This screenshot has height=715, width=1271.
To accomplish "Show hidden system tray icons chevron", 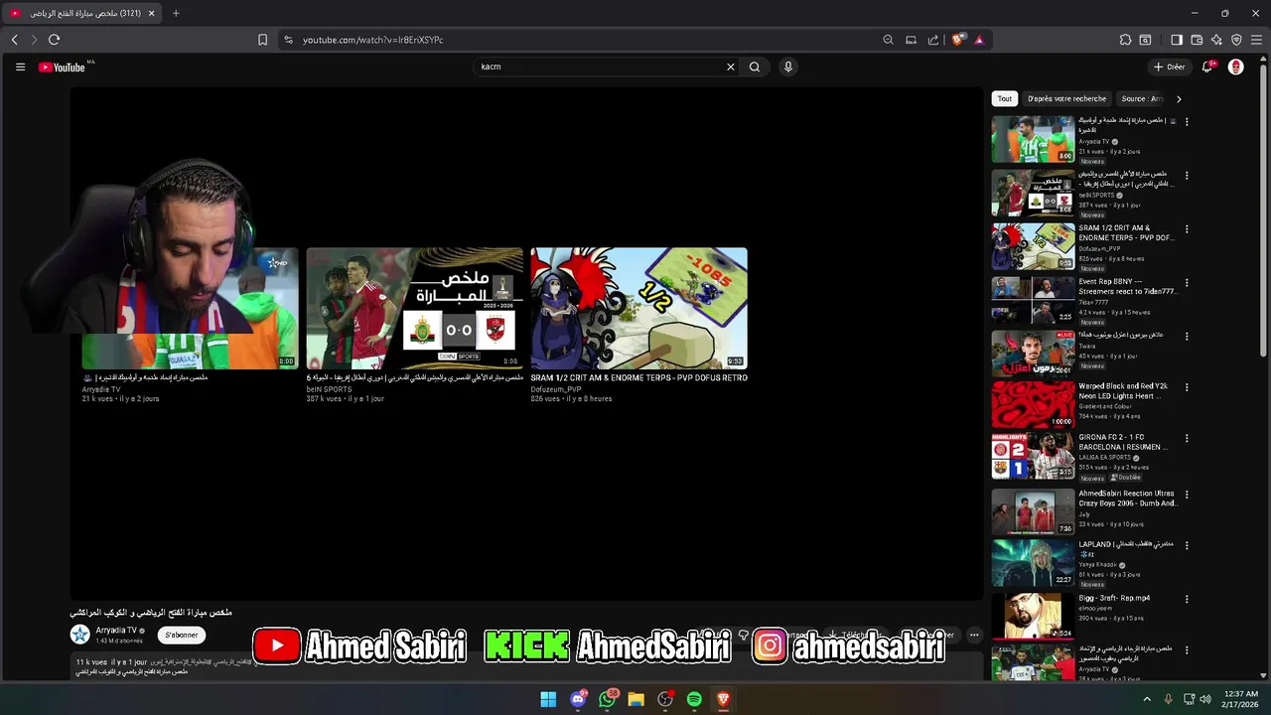I will pos(1147,699).
